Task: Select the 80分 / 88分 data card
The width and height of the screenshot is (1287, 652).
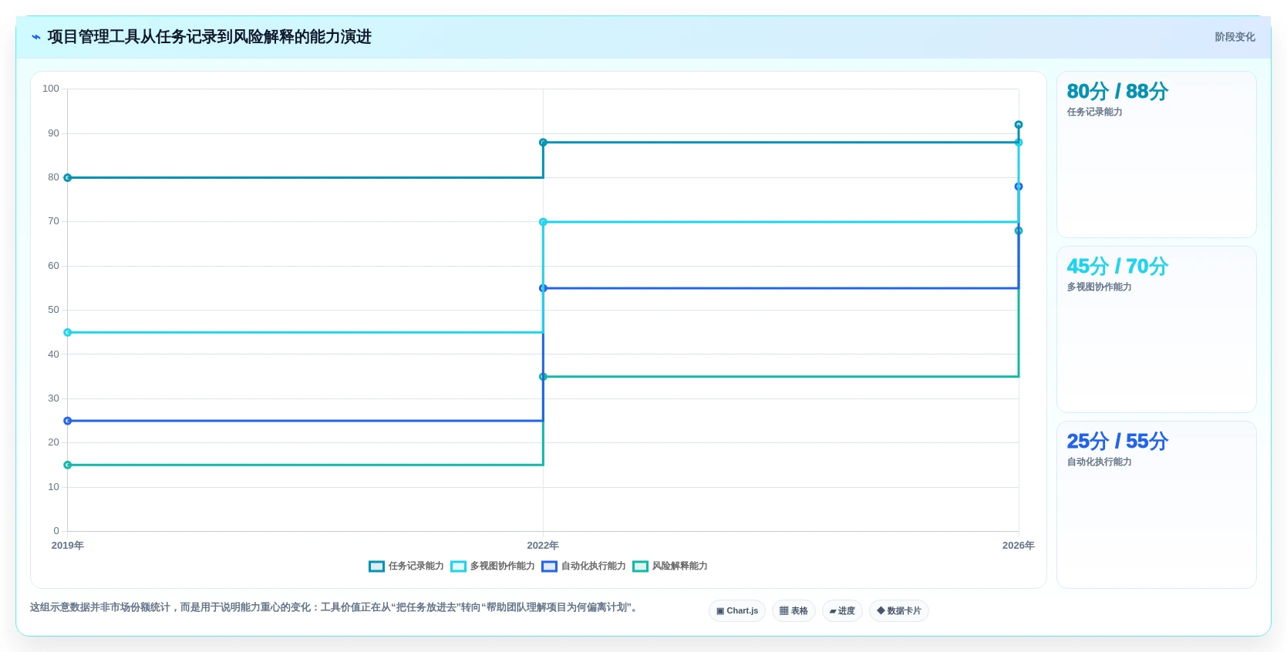Action: [1156, 154]
